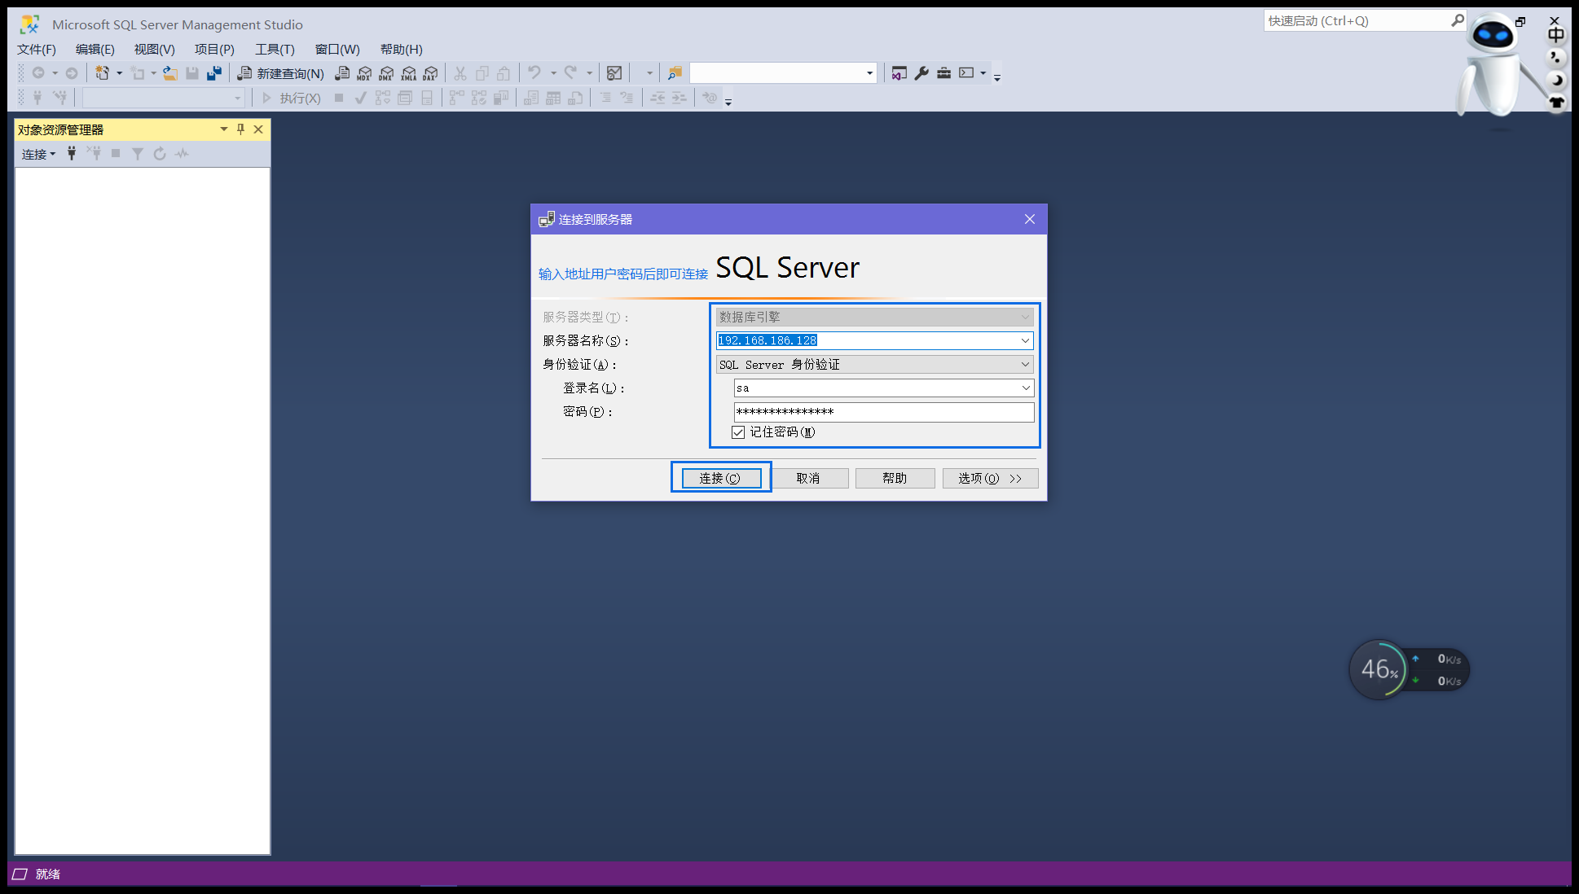Open the Window (窗口) menu
Screen dimensions: 1579x894
337,50
